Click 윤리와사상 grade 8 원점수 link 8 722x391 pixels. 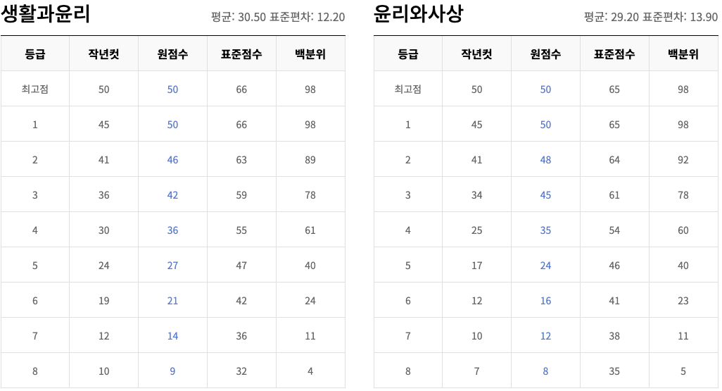pyautogui.click(x=545, y=371)
